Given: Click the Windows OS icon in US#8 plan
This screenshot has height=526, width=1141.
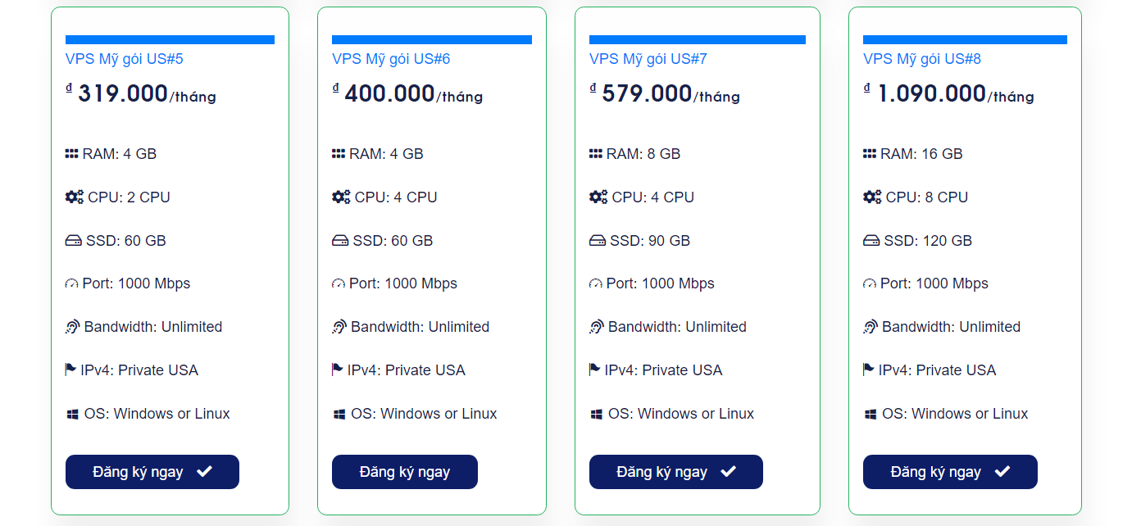Looking at the screenshot, I should click(x=871, y=415).
